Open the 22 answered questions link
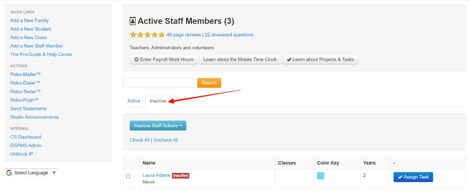 tap(229, 35)
